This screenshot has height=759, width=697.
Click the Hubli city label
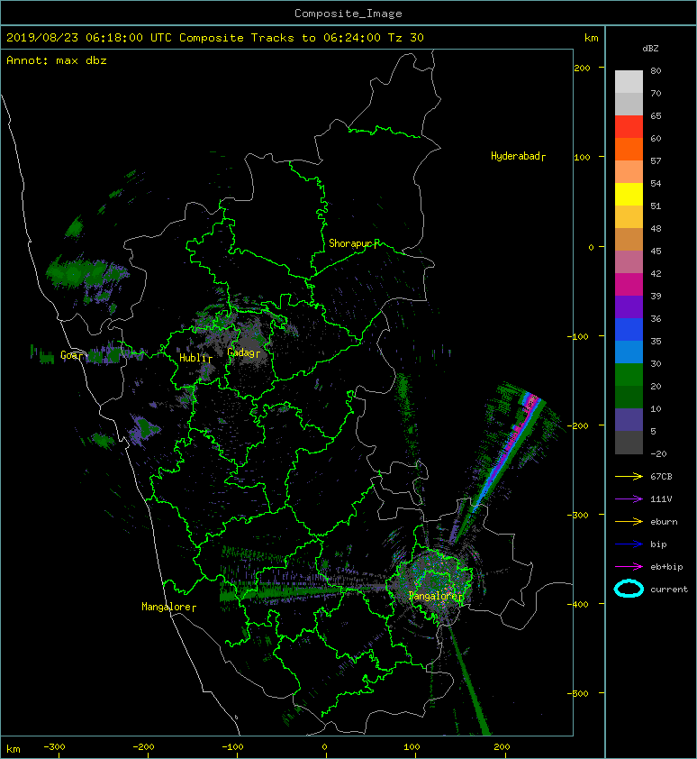195,358
